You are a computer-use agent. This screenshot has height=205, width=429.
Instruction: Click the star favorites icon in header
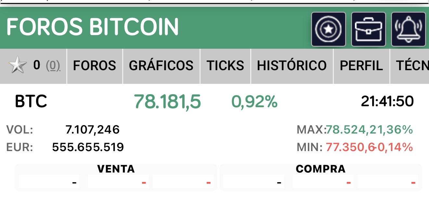[x=329, y=29]
